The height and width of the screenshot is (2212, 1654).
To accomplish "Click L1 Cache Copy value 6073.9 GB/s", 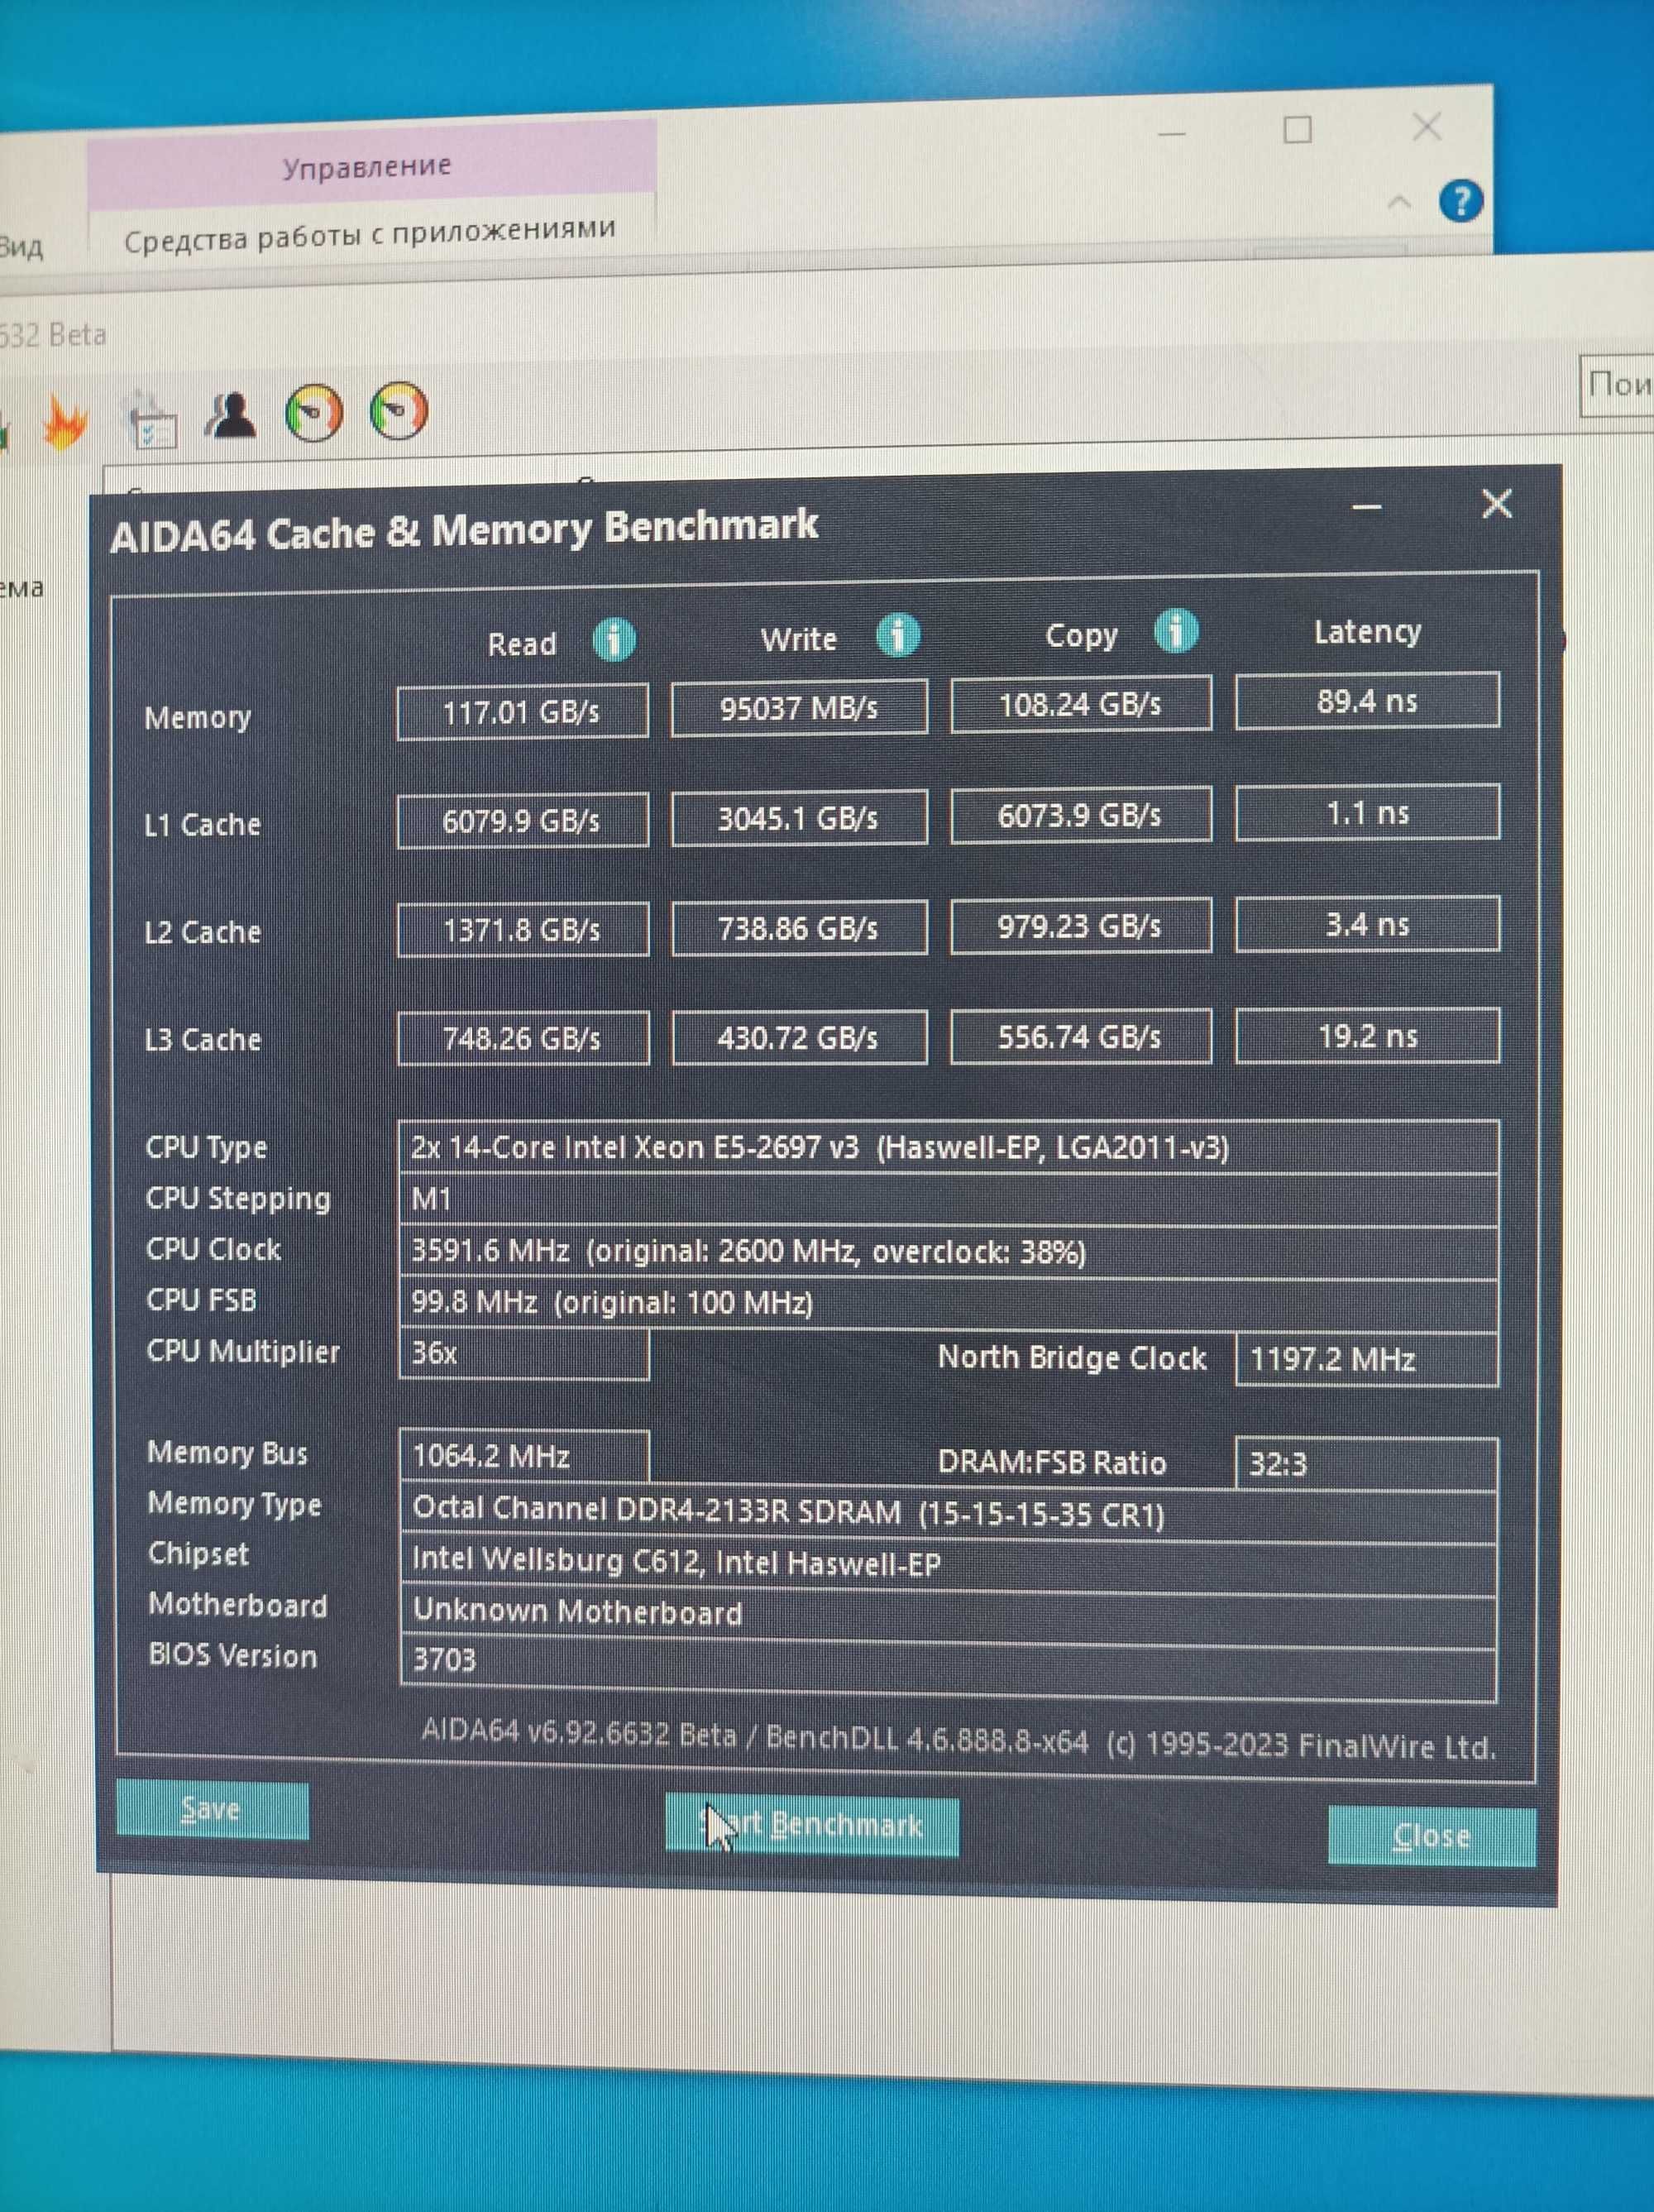I will click(1081, 815).
